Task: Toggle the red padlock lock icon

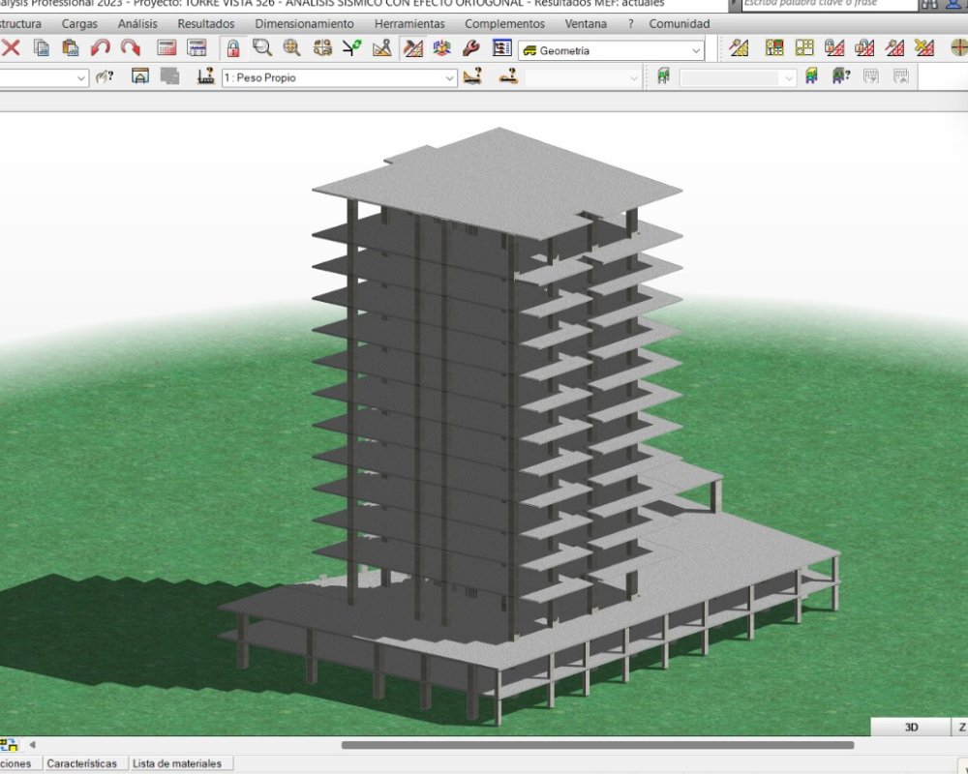Action: pyautogui.click(x=232, y=48)
